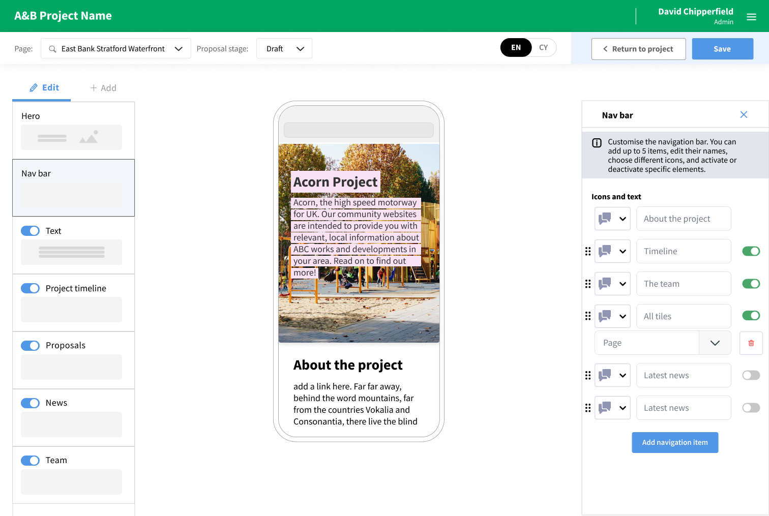769x516 pixels.
Task: Click drag handle beside All tiles item
Action: [588, 316]
